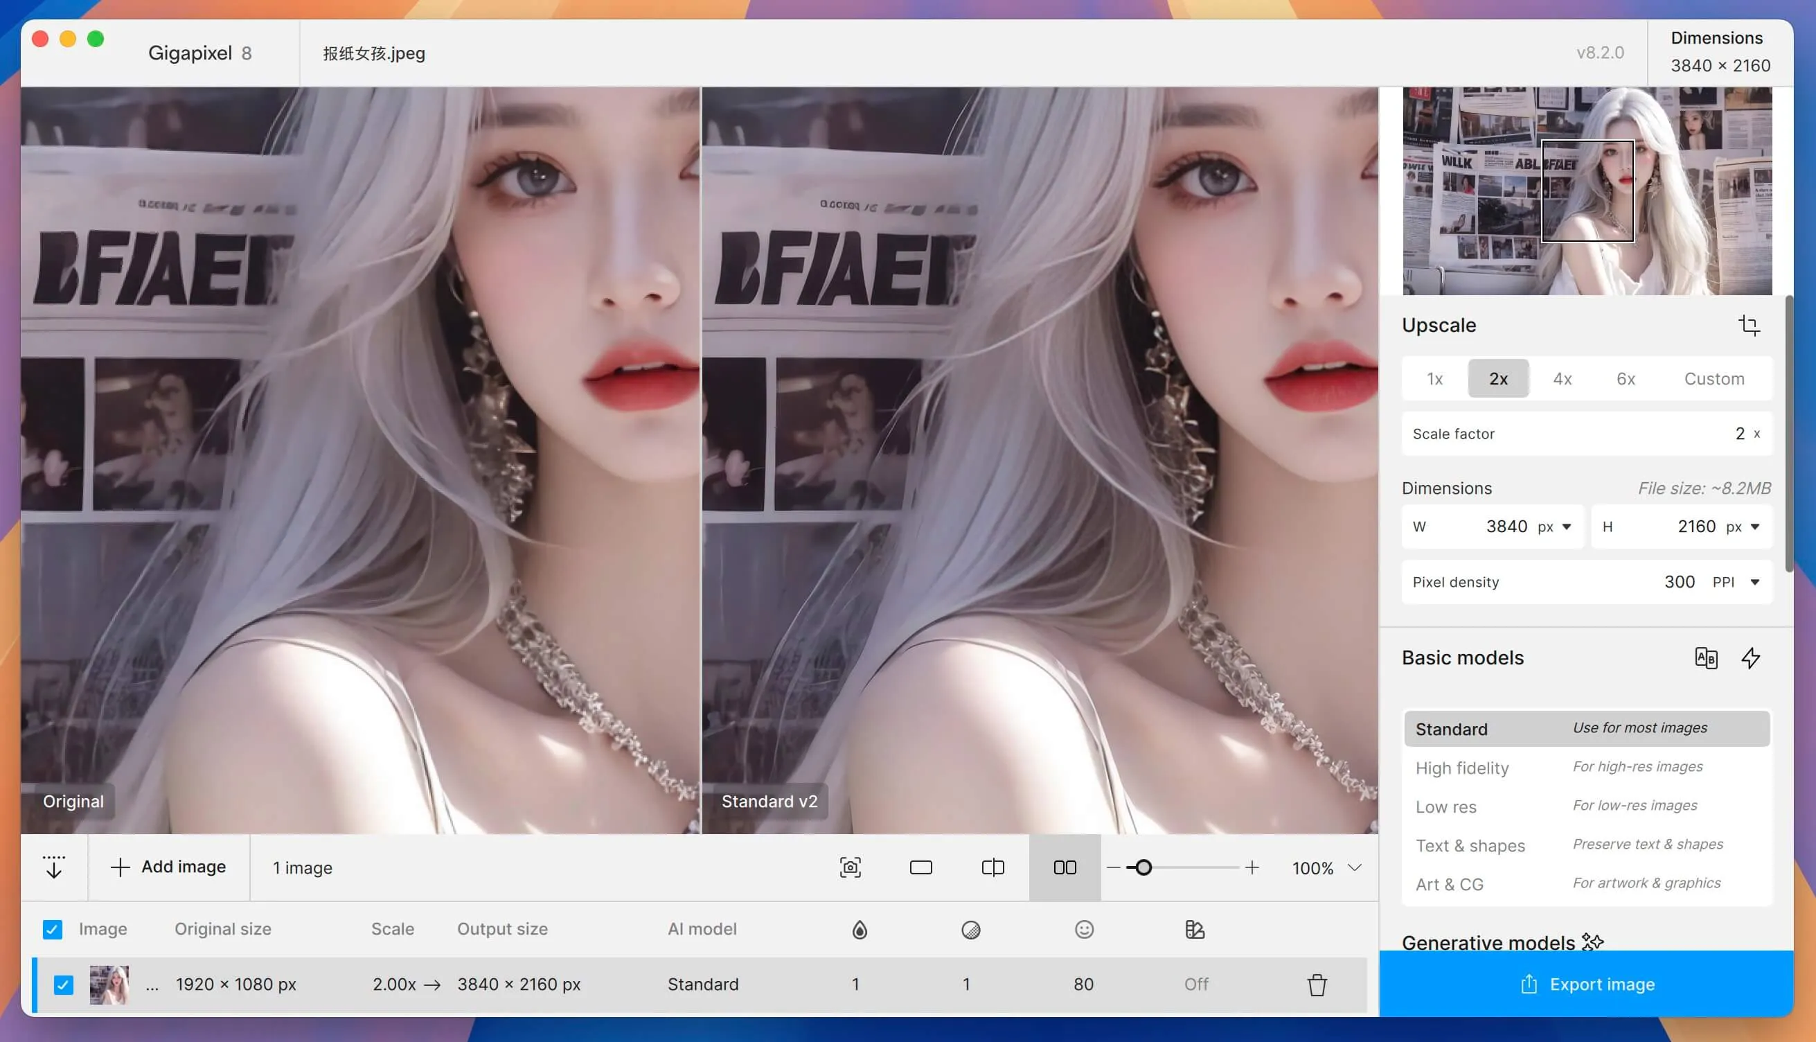Click the 2.00x scale cell
This screenshot has width=1816, height=1042.
[393, 984]
